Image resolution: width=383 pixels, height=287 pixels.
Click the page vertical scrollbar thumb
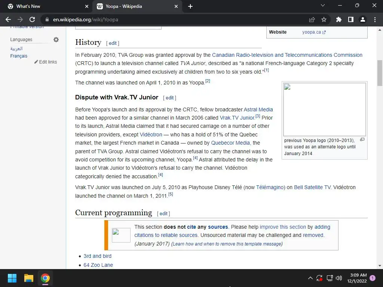click(x=380, y=73)
